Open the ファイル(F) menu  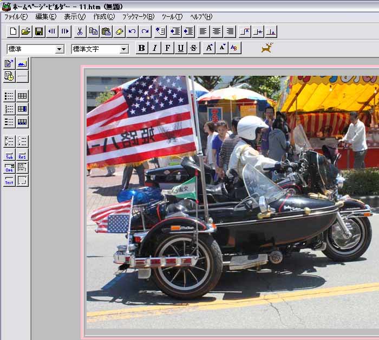(x=16, y=17)
